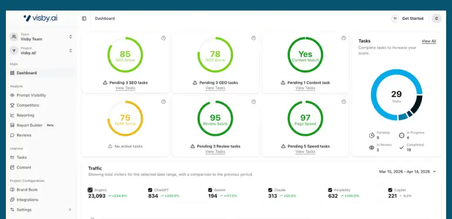Click the Dashboard grid icon in sidebar
The width and height of the screenshot is (452, 219).
coord(12,73)
